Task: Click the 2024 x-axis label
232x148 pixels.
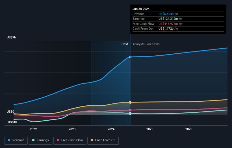Action: 111,129
